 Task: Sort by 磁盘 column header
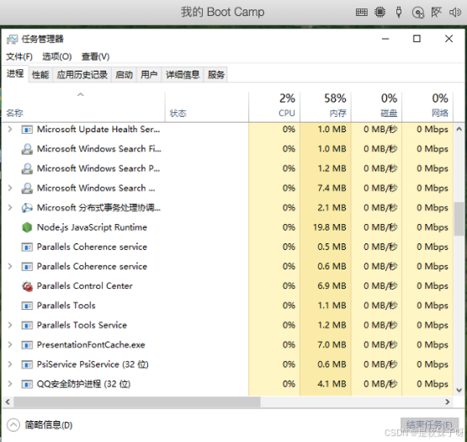pyautogui.click(x=376, y=107)
